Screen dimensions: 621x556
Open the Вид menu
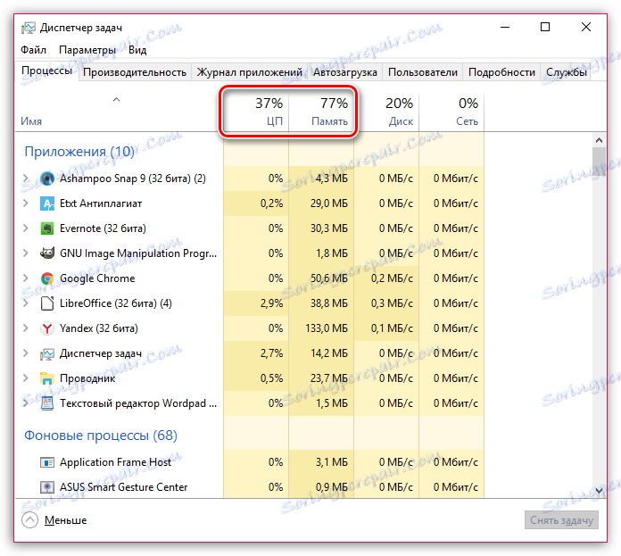pos(137,50)
